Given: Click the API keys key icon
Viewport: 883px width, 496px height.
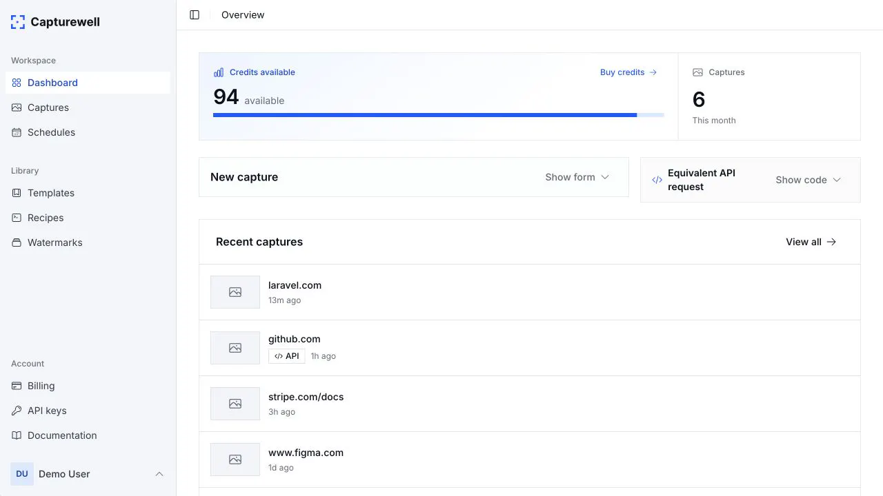Looking at the screenshot, I should pyautogui.click(x=17, y=411).
